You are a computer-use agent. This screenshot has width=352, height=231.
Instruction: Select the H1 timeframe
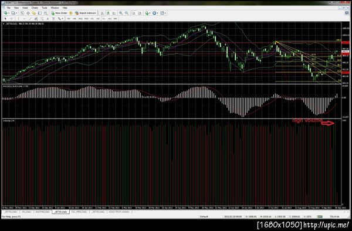(92, 19)
